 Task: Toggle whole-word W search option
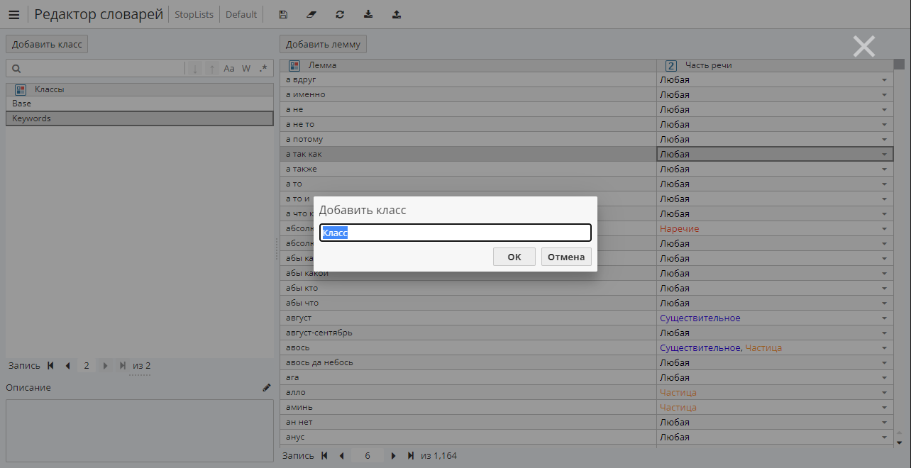click(x=246, y=69)
